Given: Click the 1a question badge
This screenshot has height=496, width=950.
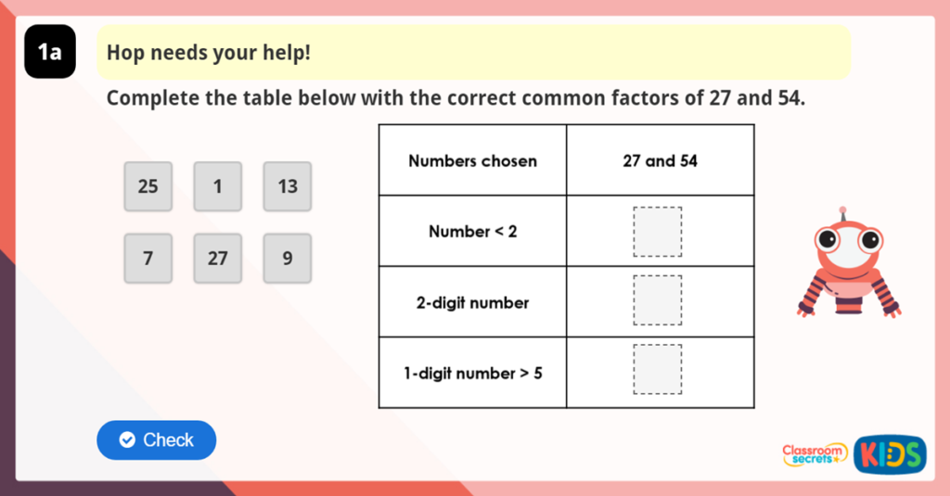Looking at the screenshot, I should click(x=50, y=53).
